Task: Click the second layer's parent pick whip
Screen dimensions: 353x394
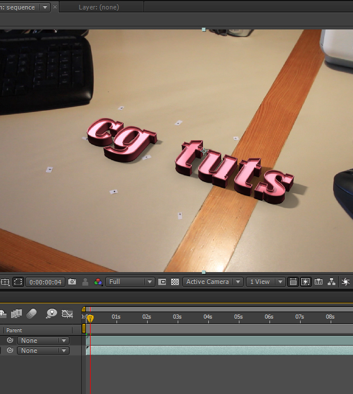Action: 10,350
